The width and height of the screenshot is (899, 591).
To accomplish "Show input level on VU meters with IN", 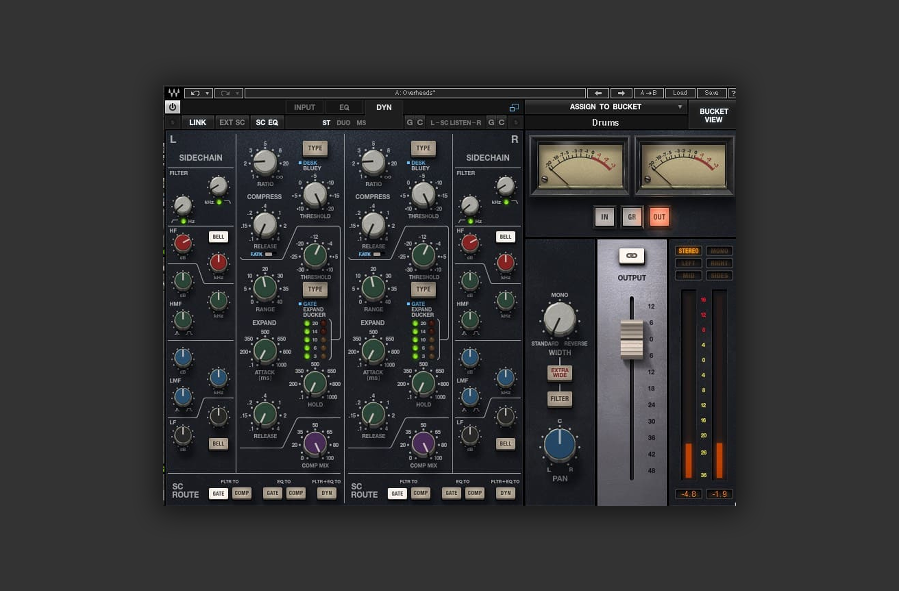I will click(x=604, y=217).
